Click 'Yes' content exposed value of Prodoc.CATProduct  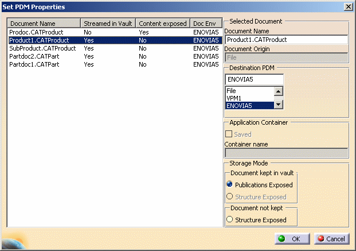144,32
